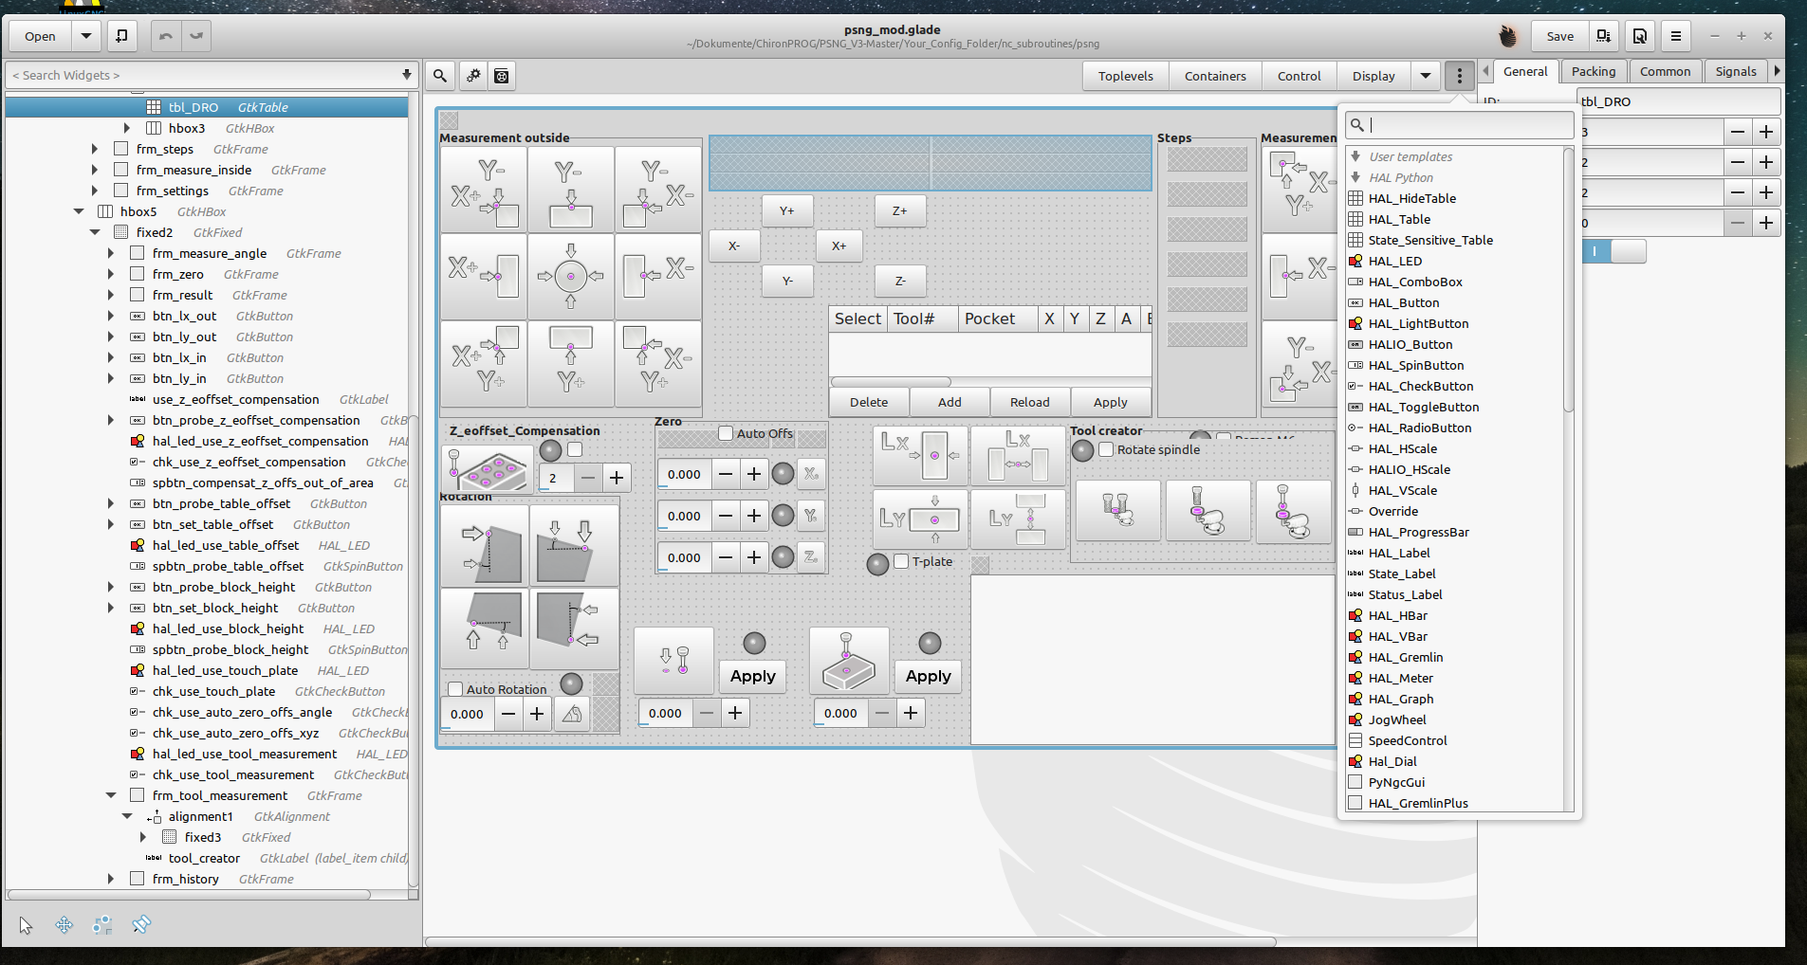Select HAL_ProgressBar widget in the list
The width and height of the screenshot is (1807, 965).
point(1418,532)
